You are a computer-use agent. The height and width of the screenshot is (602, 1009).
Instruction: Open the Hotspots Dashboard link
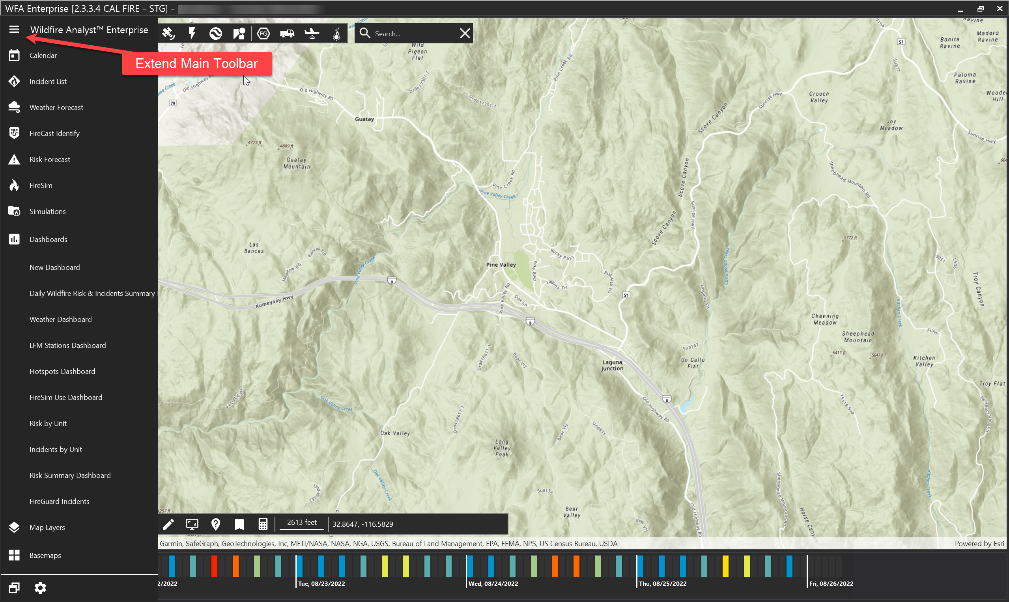(62, 371)
